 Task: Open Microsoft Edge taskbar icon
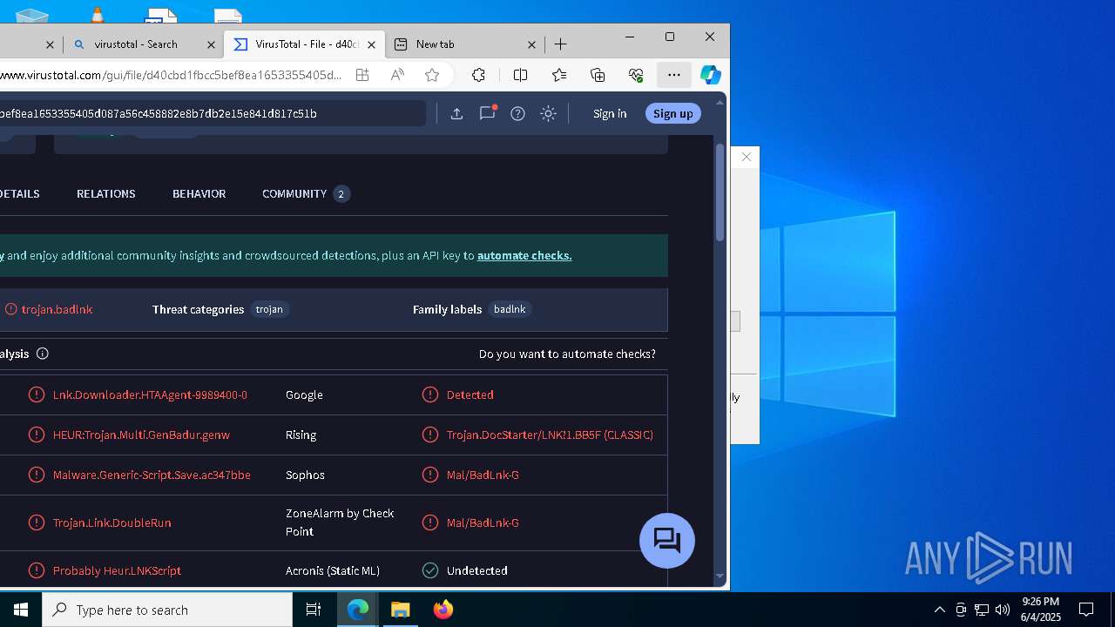tap(358, 610)
